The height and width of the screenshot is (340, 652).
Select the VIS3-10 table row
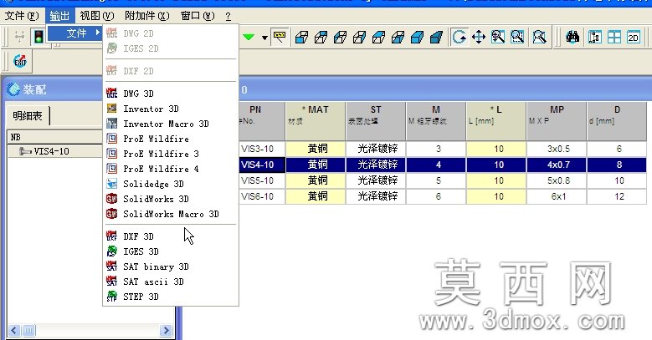click(x=443, y=149)
